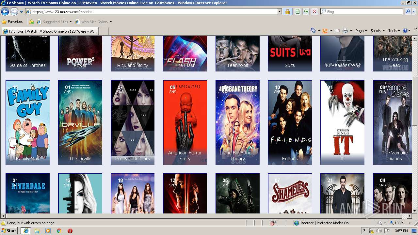Click the Add to Favorites Bar icon
Viewport: 418px width, 235px height.
click(x=31, y=22)
